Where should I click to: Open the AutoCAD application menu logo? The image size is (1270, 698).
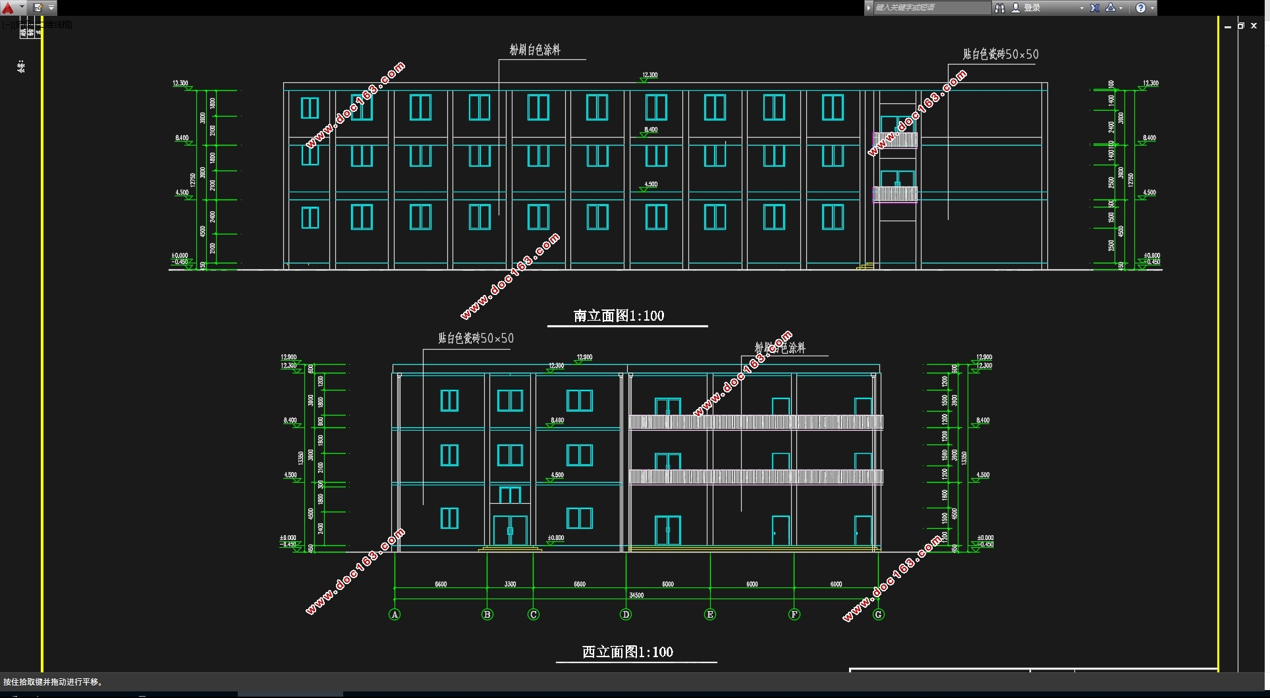click(x=8, y=8)
